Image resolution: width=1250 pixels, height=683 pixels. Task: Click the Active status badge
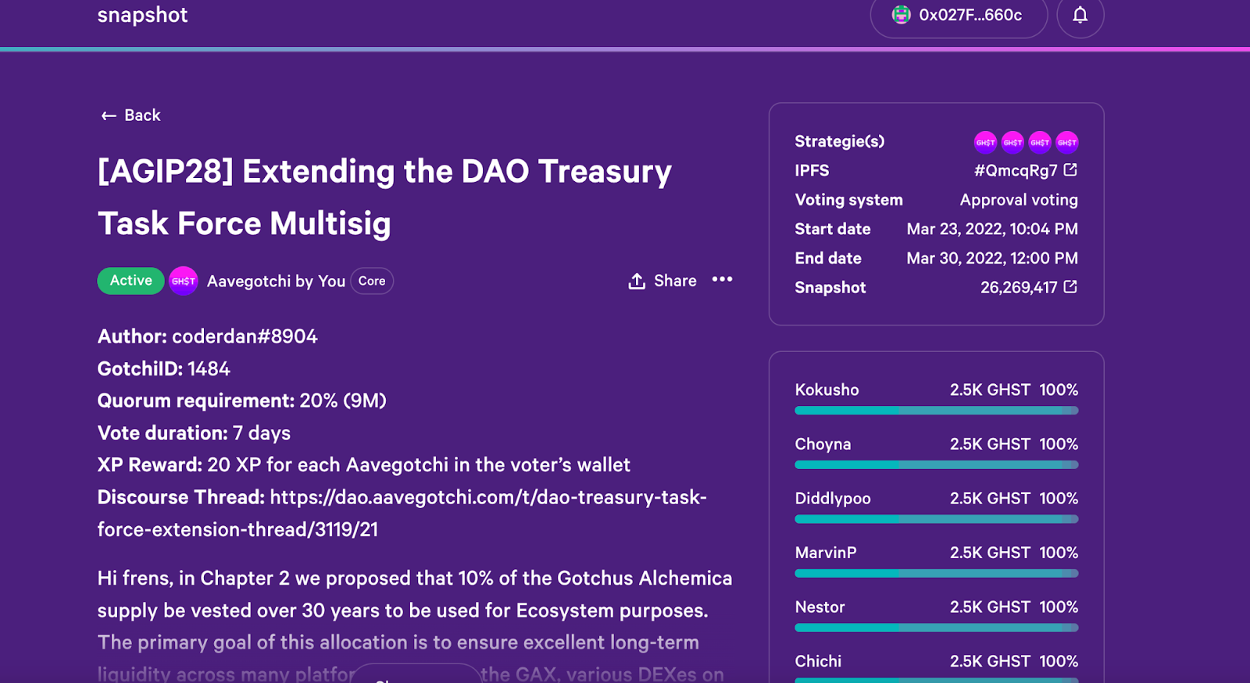pos(130,281)
